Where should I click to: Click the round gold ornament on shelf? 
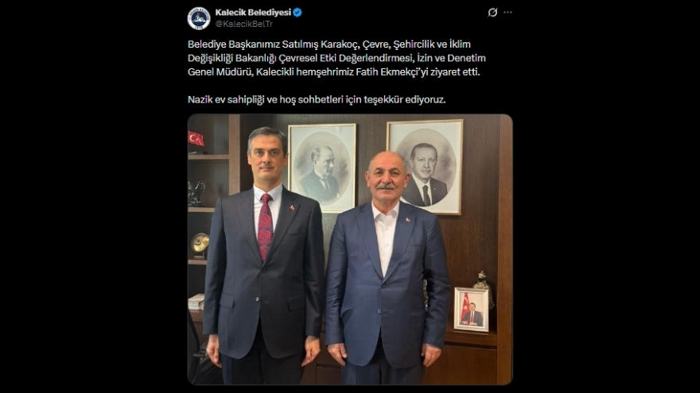coord(200,245)
